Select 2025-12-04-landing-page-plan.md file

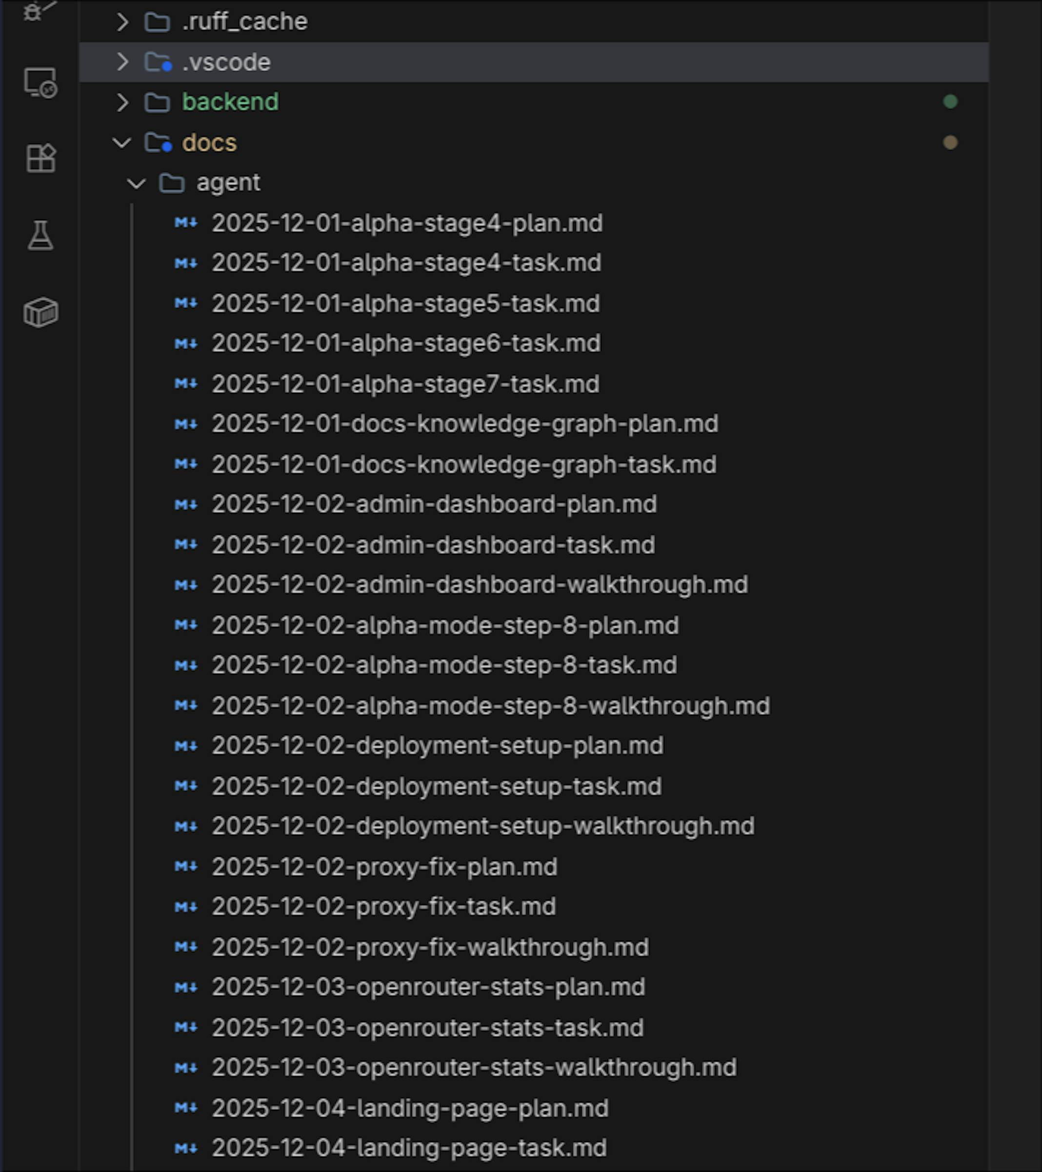click(410, 1109)
